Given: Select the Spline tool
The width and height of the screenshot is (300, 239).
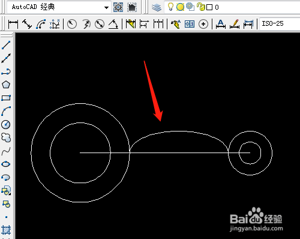Looking at the screenshot, I should click(x=6, y=151).
